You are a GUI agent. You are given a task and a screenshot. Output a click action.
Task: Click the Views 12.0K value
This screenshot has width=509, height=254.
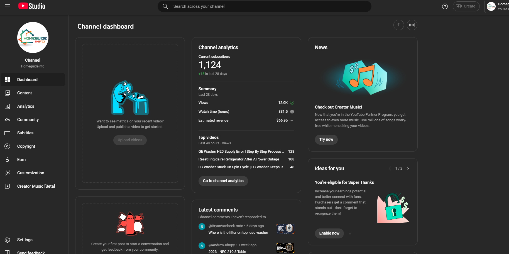click(283, 103)
